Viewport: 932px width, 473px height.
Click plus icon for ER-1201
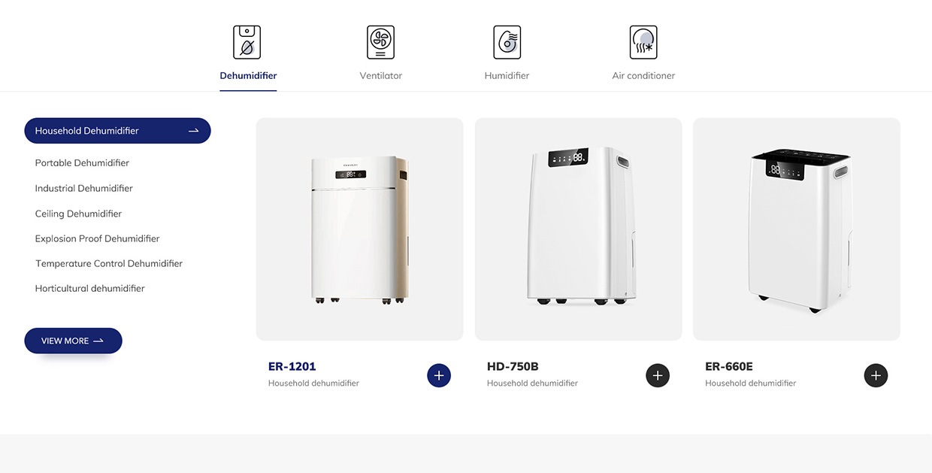tap(439, 375)
